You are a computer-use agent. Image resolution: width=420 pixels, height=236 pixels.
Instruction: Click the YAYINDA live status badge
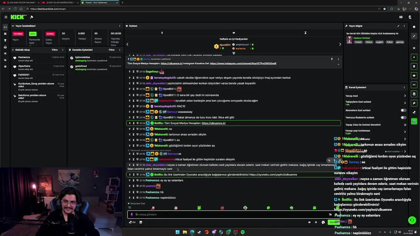point(18,34)
